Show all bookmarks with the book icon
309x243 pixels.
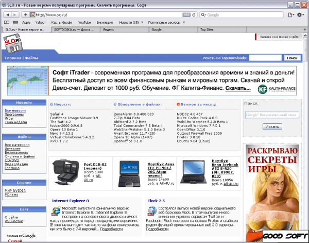pyautogui.click(x=7, y=23)
